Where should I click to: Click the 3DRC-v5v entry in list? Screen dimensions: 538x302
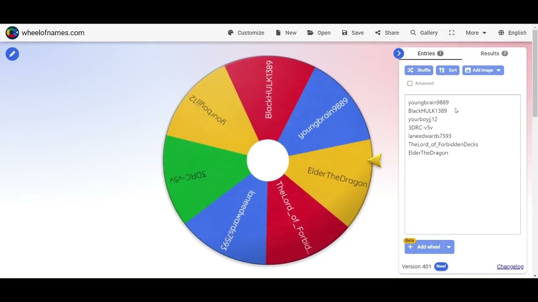click(x=420, y=128)
